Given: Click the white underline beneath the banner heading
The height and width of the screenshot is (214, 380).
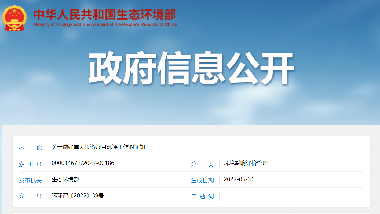Looking at the screenshot, I should pos(242,94).
